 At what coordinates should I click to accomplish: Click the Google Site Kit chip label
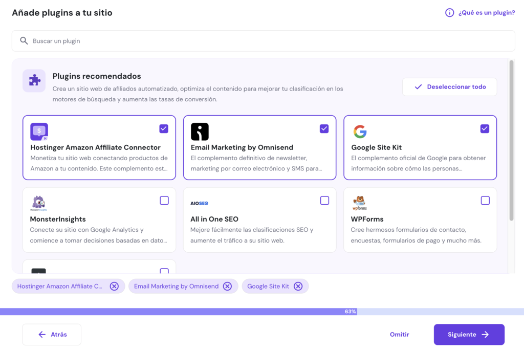(268, 286)
